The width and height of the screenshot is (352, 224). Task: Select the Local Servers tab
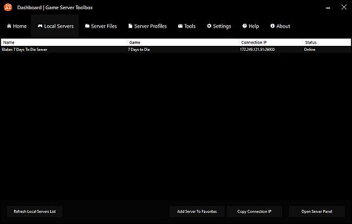(56, 26)
